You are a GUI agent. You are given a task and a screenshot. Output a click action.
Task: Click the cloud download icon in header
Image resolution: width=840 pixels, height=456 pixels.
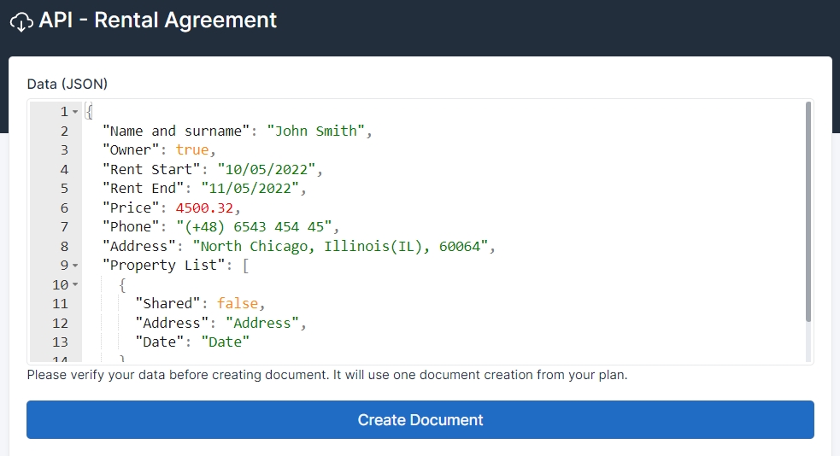(x=21, y=21)
